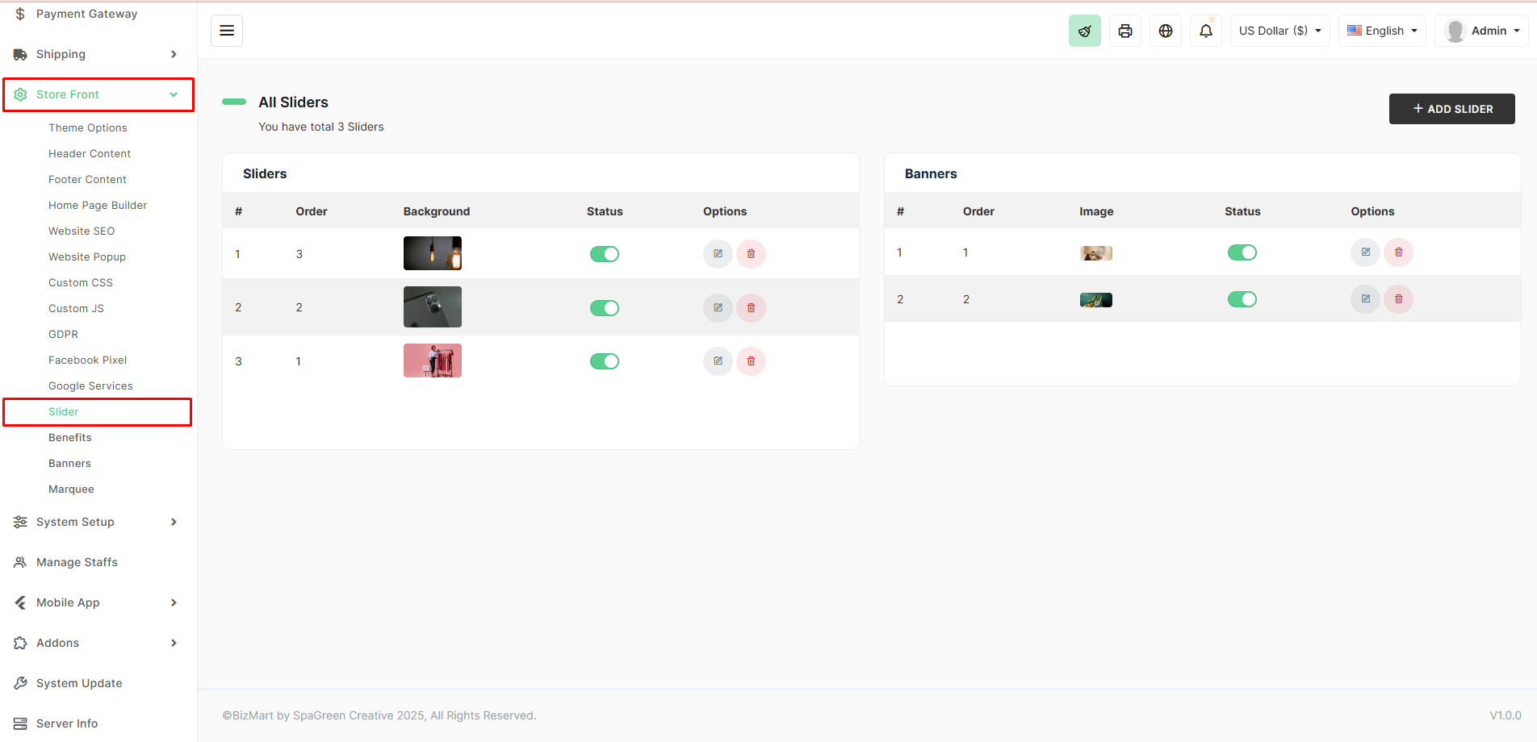The width and height of the screenshot is (1537, 742).
Task: Delete the first banner
Action: pos(1398,252)
